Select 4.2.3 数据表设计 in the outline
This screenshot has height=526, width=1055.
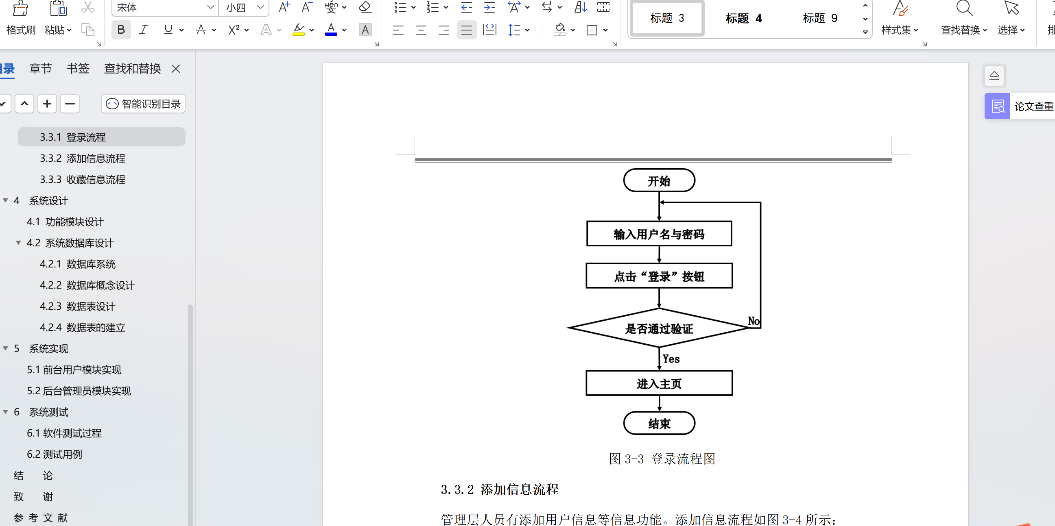tap(78, 306)
